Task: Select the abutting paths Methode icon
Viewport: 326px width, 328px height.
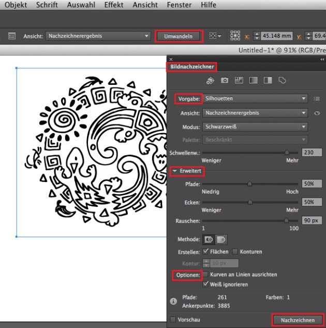Action: pos(209,240)
